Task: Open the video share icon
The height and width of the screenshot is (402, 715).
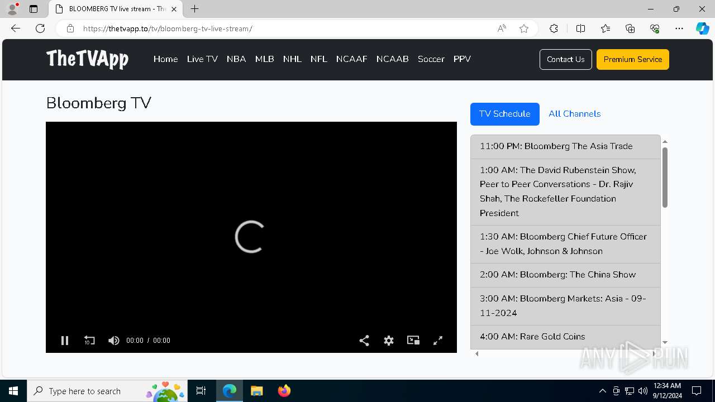Action: [x=364, y=340]
